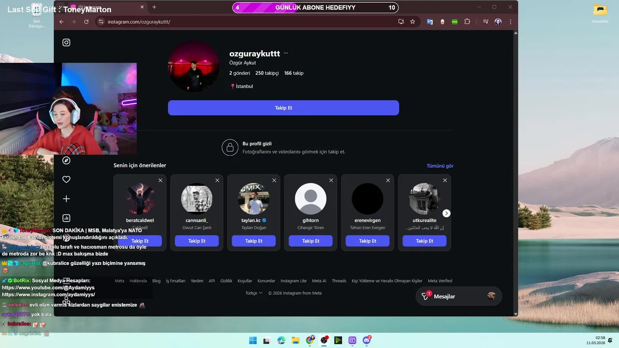Dismiss the beratcaldwel suggestion card
The image size is (619, 348).
coord(160,180)
